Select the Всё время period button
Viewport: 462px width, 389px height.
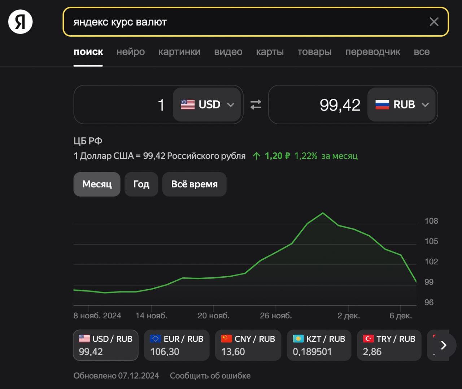click(194, 184)
